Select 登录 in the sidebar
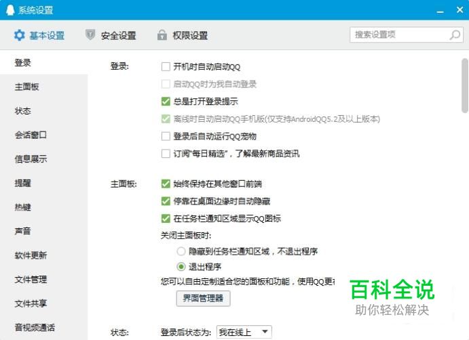The height and width of the screenshot is (340, 469). (x=43, y=63)
